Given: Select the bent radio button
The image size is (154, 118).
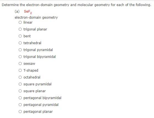Looking at the screenshot, I should pyautogui.click(x=20, y=36).
